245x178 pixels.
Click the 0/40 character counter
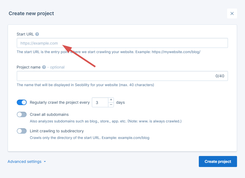pyautogui.click(x=220, y=76)
